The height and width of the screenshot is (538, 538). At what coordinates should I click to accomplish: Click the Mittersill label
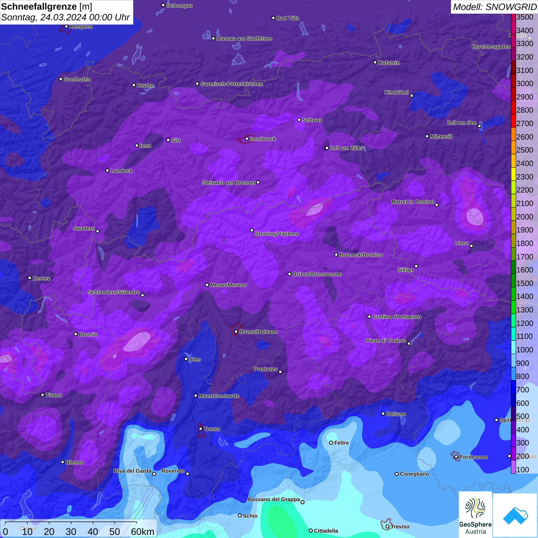(x=441, y=136)
